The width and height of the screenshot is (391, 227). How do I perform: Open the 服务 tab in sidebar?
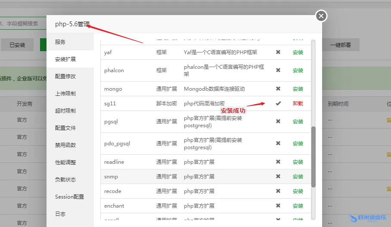coord(60,42)
